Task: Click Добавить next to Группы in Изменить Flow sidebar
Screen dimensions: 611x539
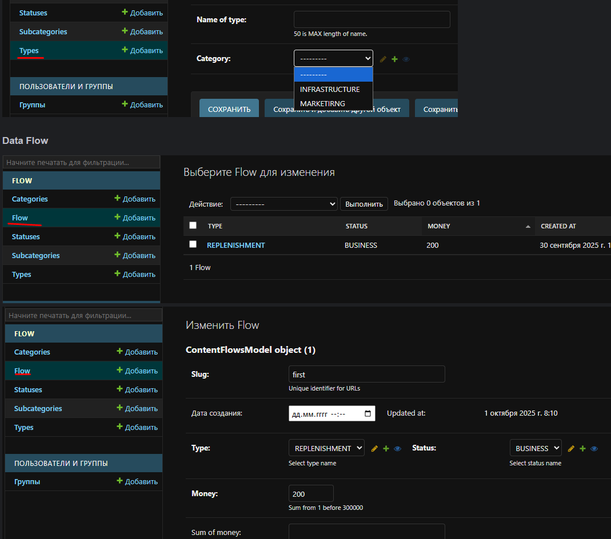Action: 137,481
